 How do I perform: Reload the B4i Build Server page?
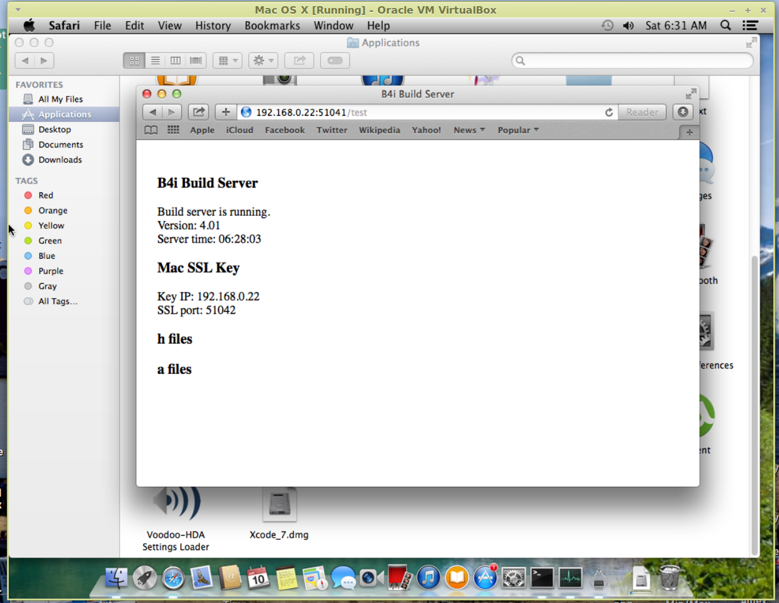609,112
